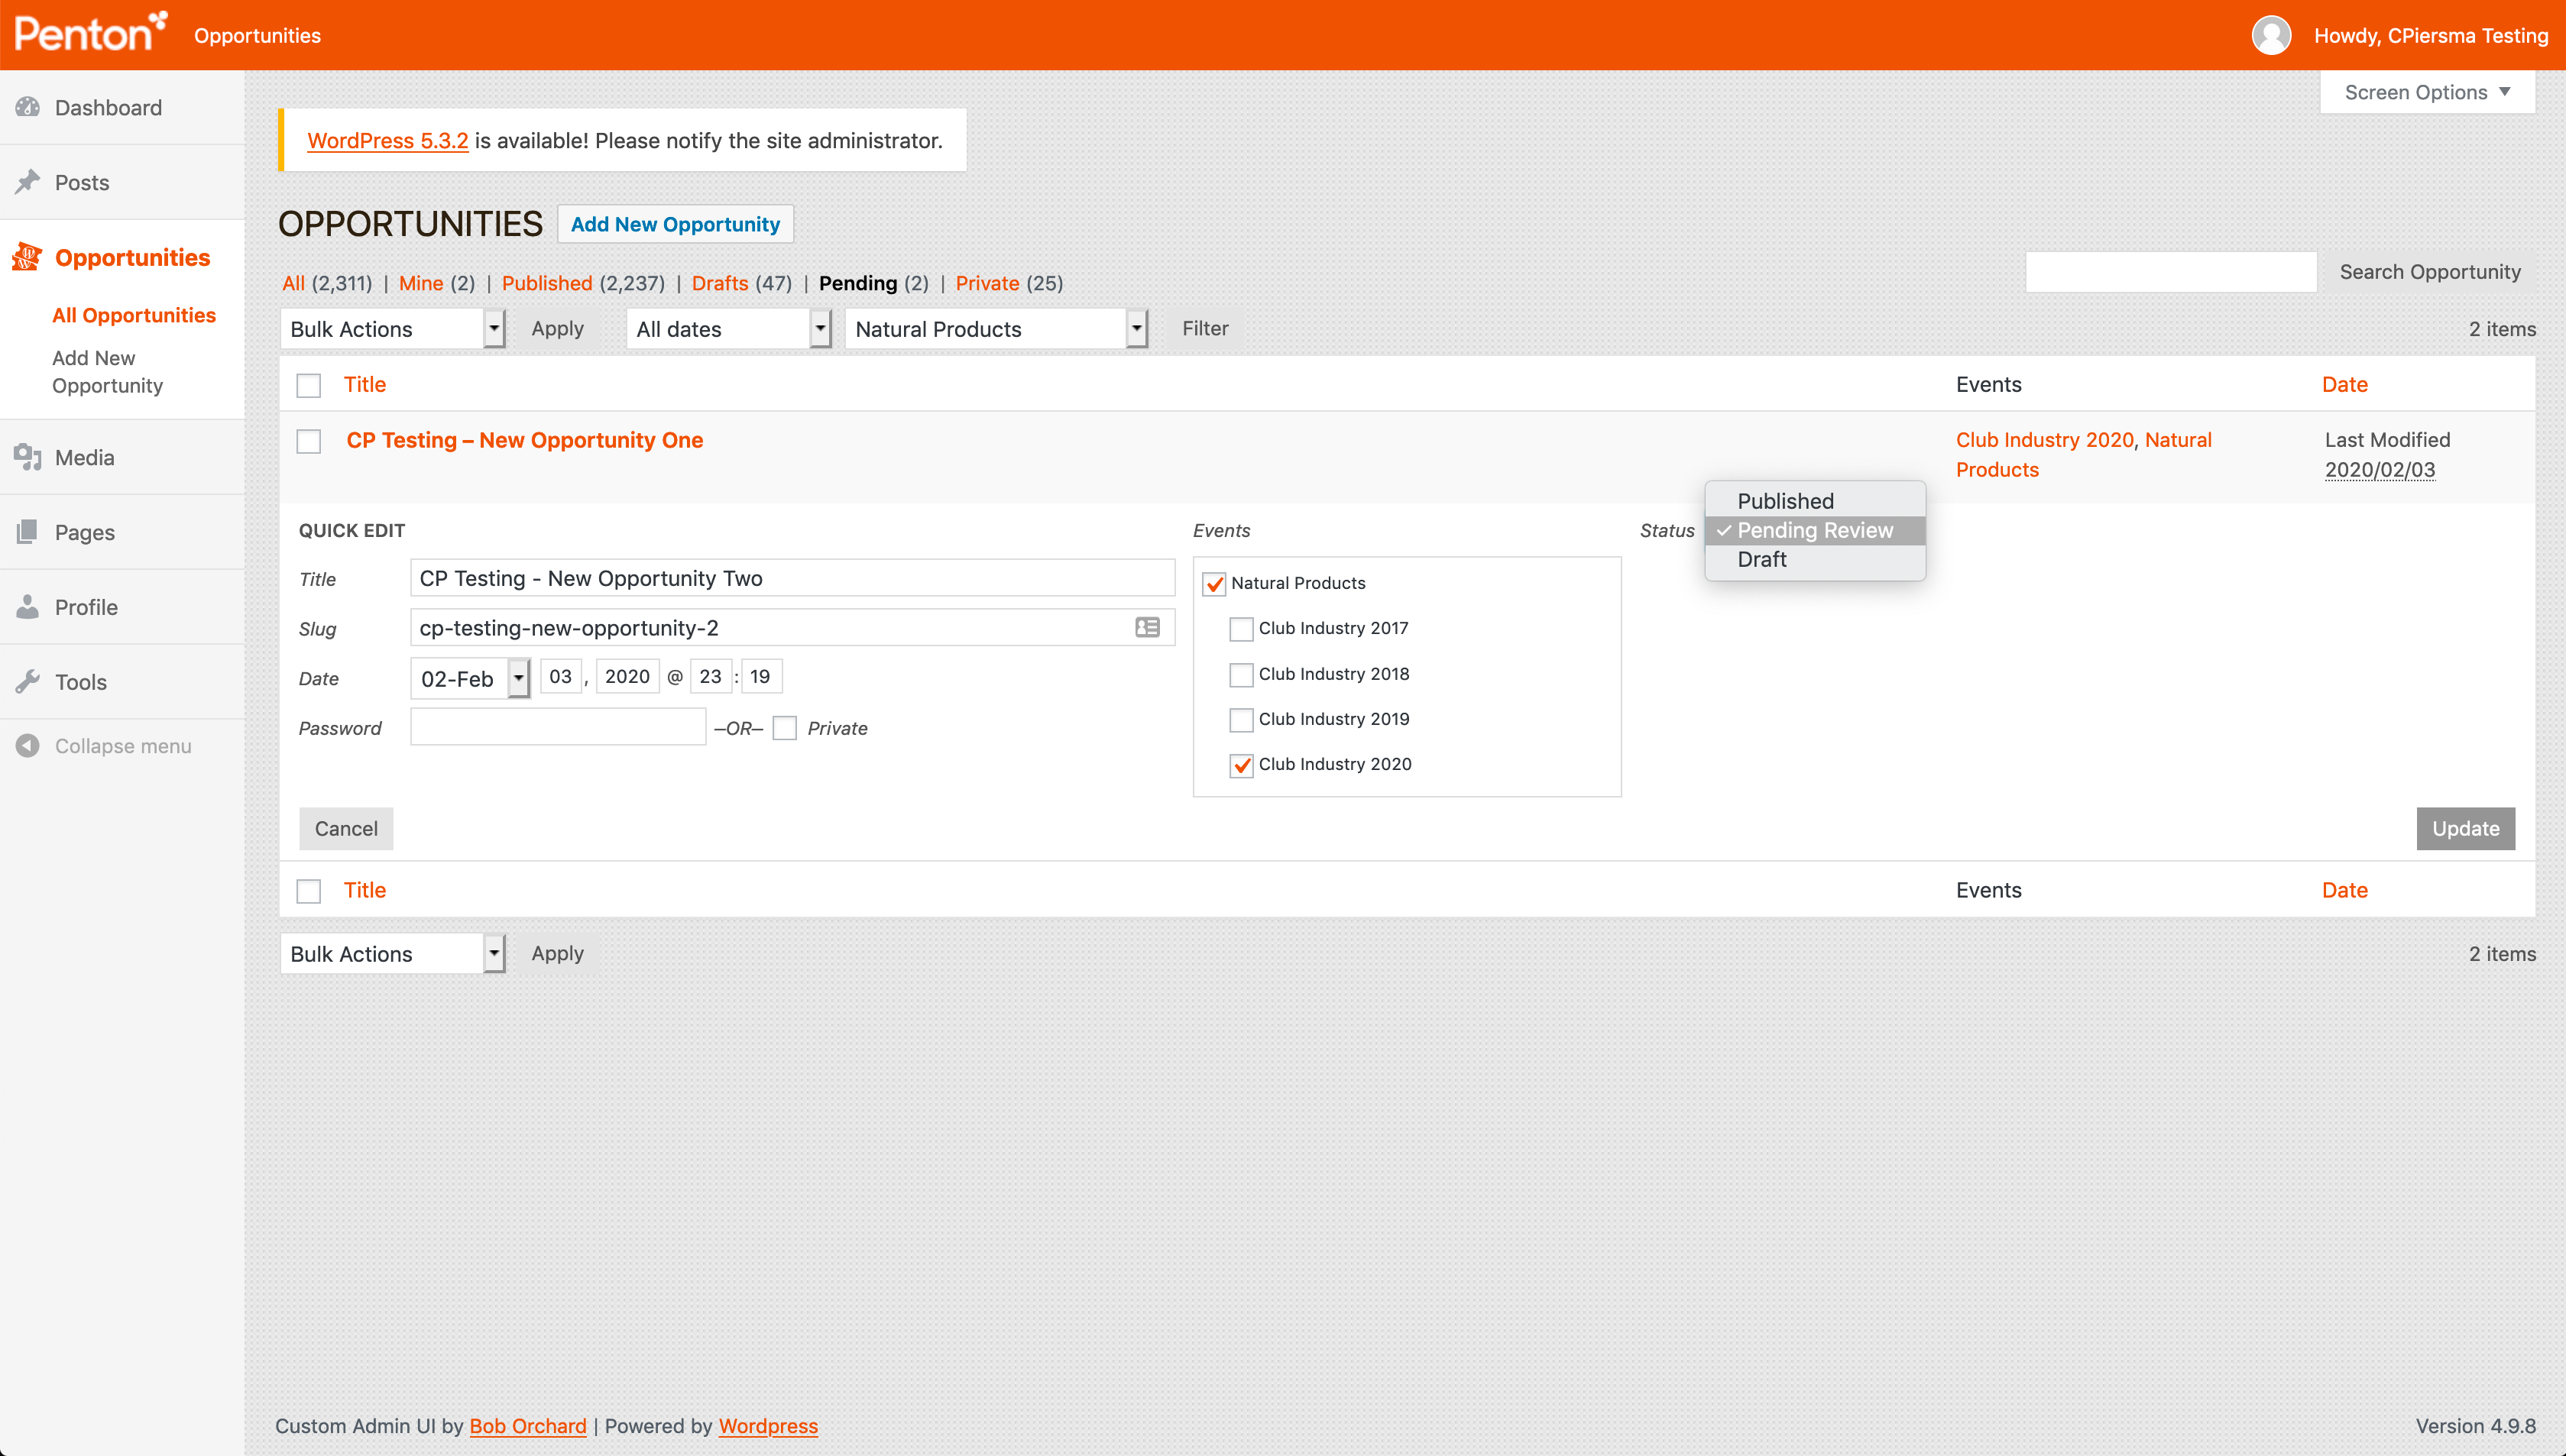The height and width of the screenshot is (1456, 2566).
Task: Click the Tools wrench icon
Action: point(28,682)
